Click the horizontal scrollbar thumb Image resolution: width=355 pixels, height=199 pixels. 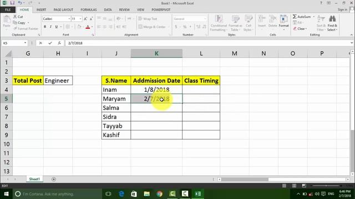245,179
